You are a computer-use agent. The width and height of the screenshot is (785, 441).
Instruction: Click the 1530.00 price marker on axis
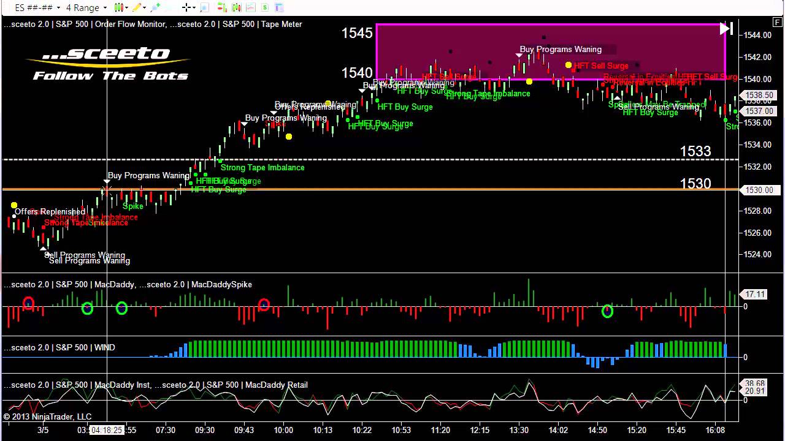759,190
